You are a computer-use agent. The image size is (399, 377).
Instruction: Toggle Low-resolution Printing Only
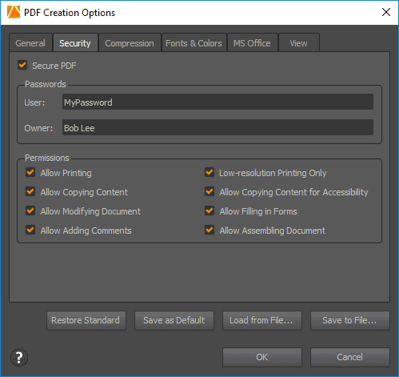[209, 172]
